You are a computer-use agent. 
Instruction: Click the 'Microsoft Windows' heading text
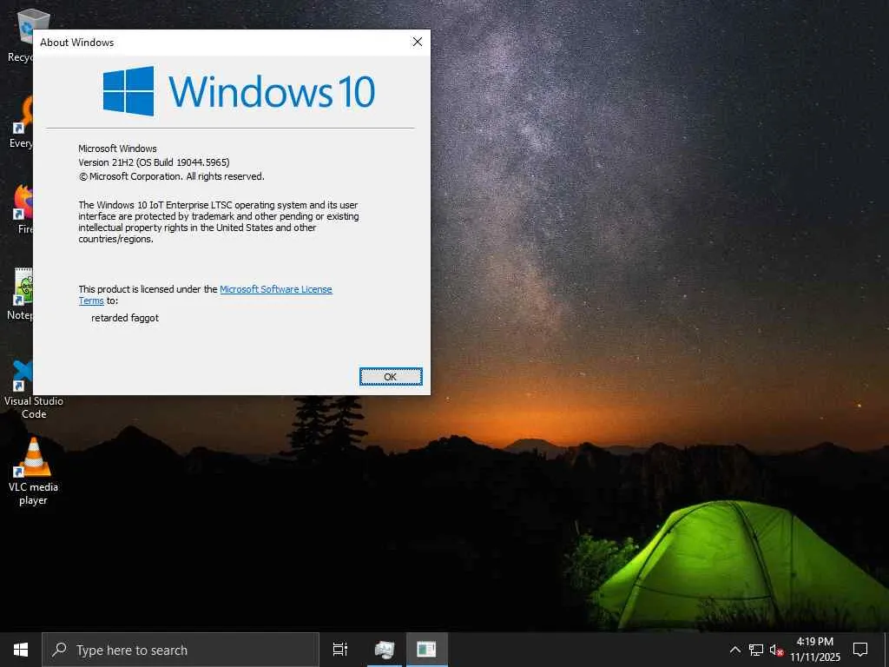[117, 149]
